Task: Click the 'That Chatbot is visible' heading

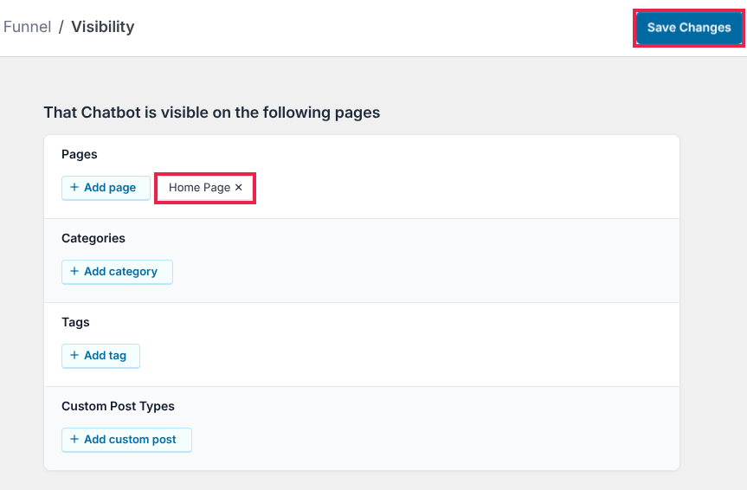Action: click(x=211, y=113)
